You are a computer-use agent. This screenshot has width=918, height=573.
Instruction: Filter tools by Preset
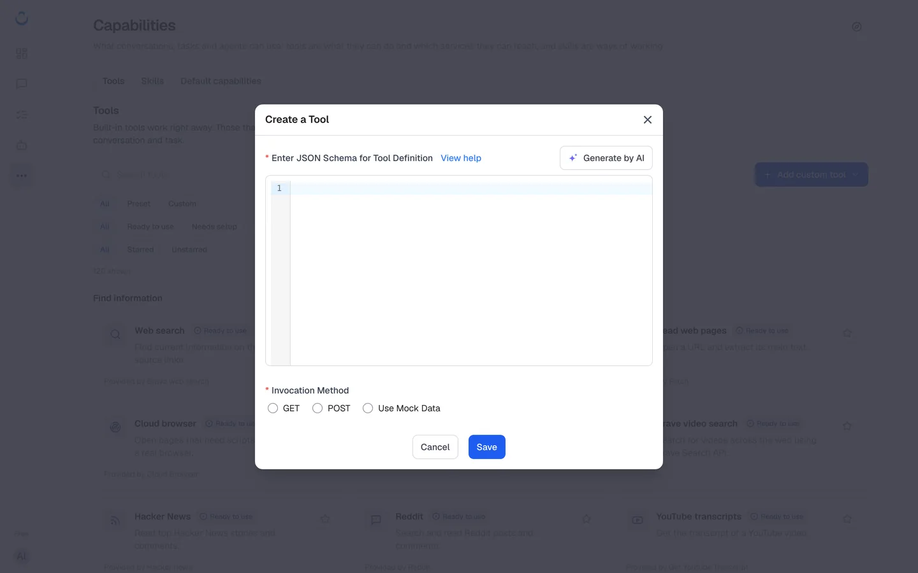pyautogui.click(x=138, y=204)
